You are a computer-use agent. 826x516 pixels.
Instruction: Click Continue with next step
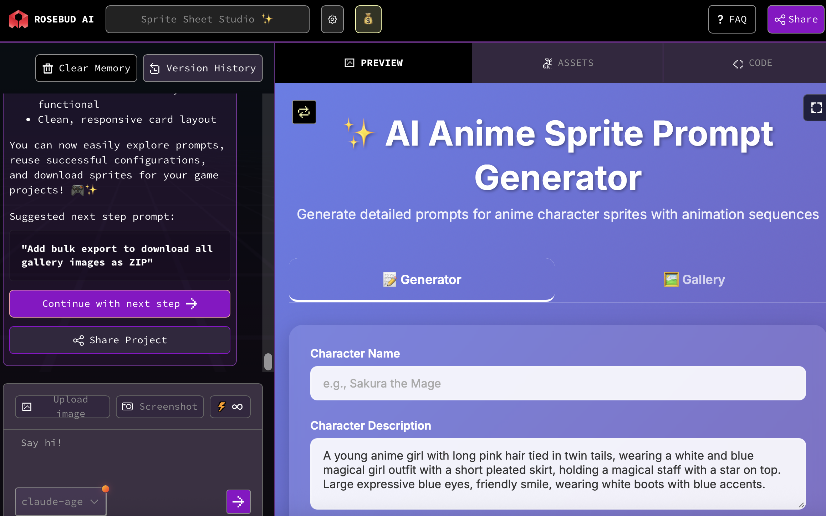120,304
